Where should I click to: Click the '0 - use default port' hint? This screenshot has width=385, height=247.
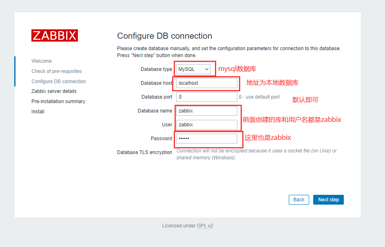pyautogui.click(x=259, y=97)
